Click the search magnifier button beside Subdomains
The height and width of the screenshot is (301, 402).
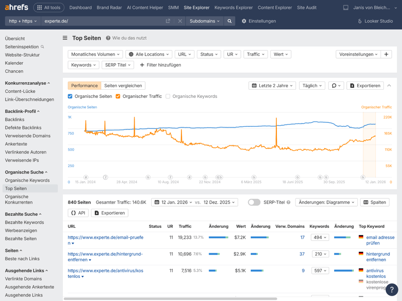point(230,21)
